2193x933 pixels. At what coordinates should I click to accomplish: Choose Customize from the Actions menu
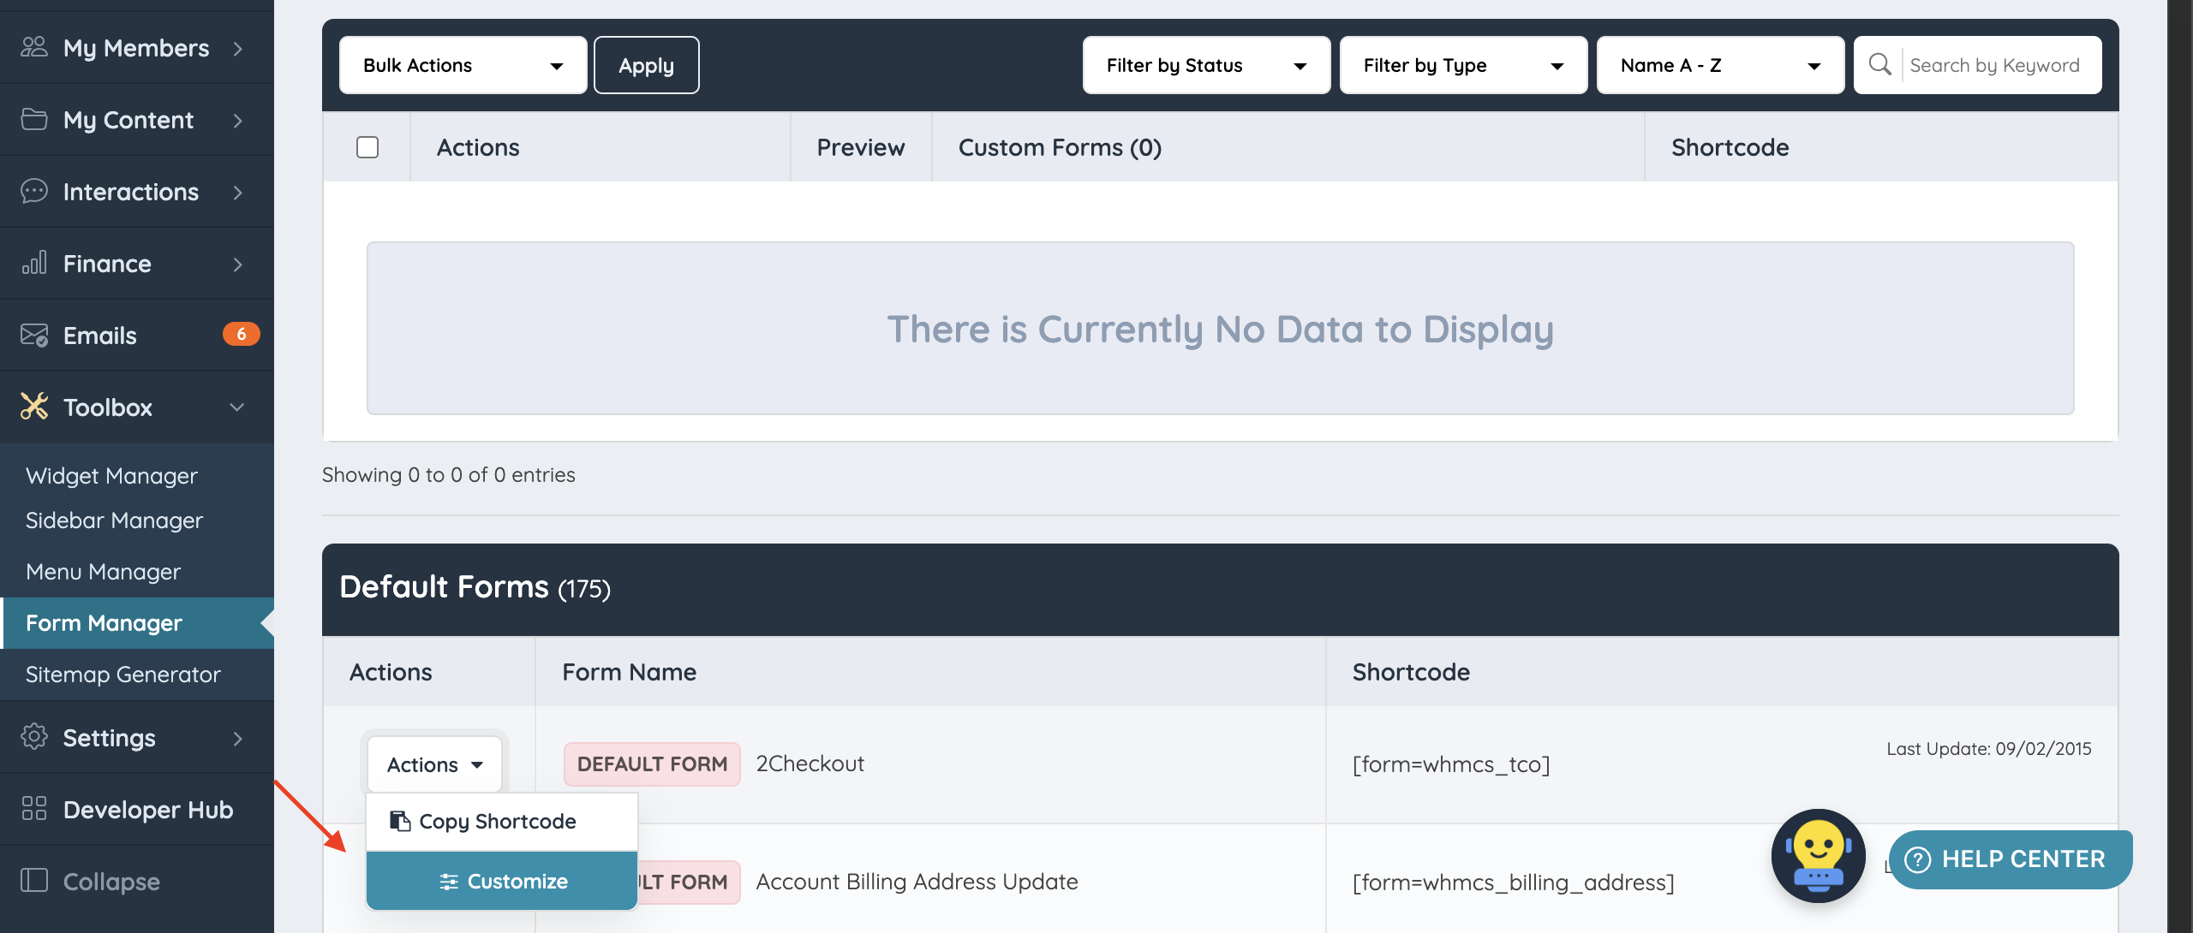point(503,881)
